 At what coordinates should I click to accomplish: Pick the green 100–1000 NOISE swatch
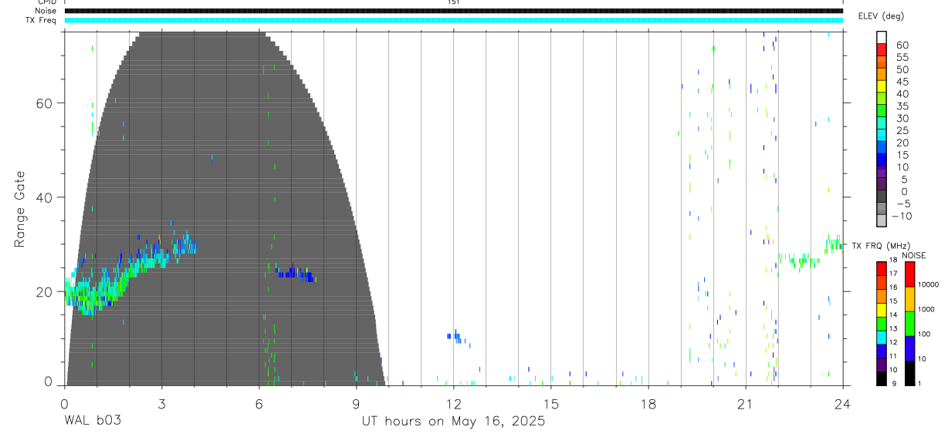pyautogui.click(x=909, y=324)
